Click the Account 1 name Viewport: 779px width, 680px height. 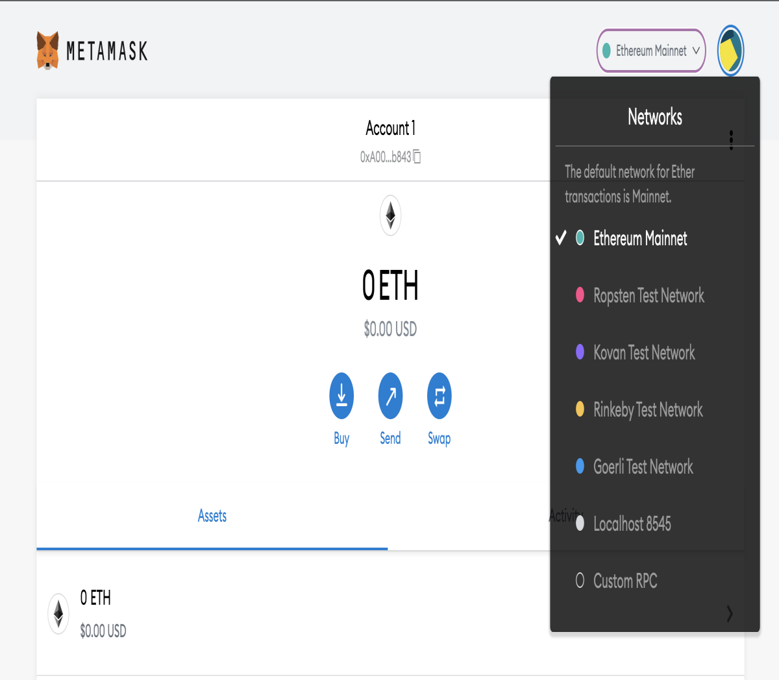tap(390, 128)
